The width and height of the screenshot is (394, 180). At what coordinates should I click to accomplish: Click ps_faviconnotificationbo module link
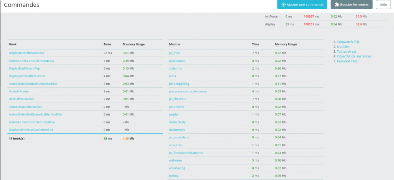pyautogui.click(x=186, y=152)
